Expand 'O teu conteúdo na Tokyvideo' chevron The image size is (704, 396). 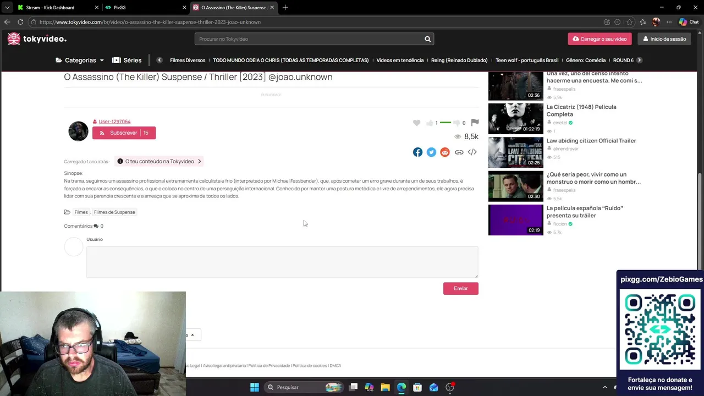click(199, 161)
